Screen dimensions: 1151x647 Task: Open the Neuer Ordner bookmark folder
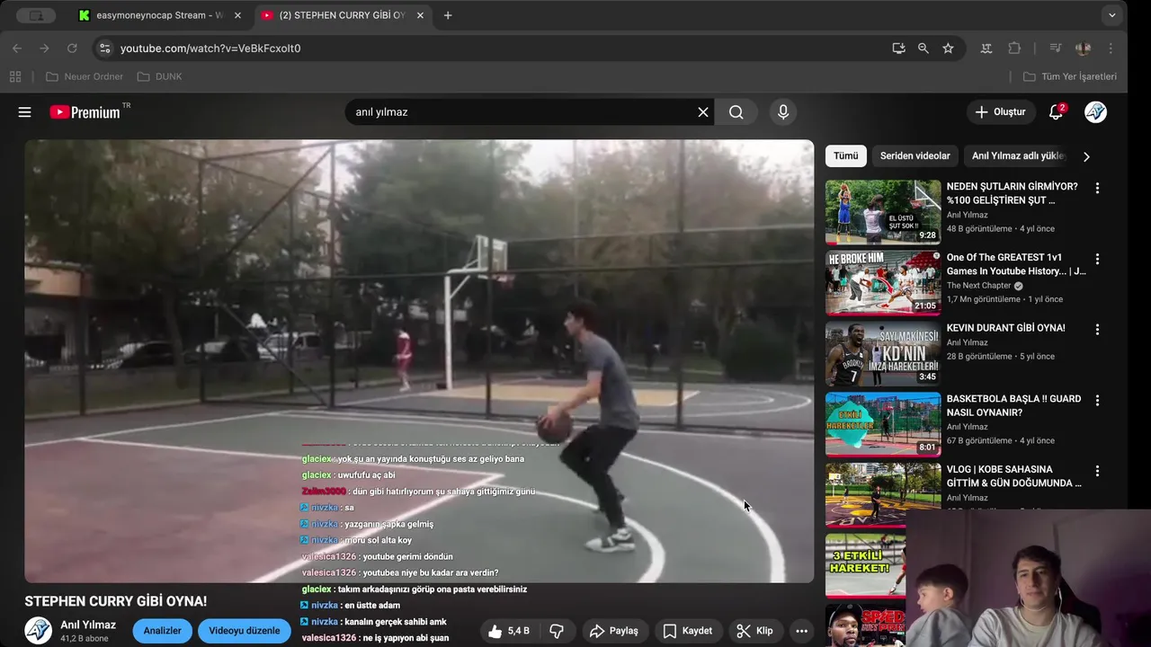(85, 76)
